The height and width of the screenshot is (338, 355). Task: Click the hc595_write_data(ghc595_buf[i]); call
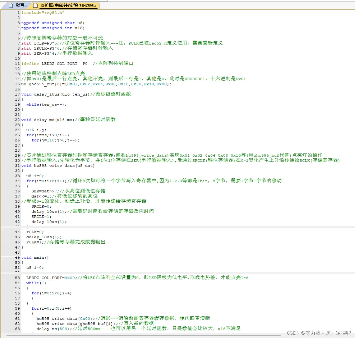point(77,324)
